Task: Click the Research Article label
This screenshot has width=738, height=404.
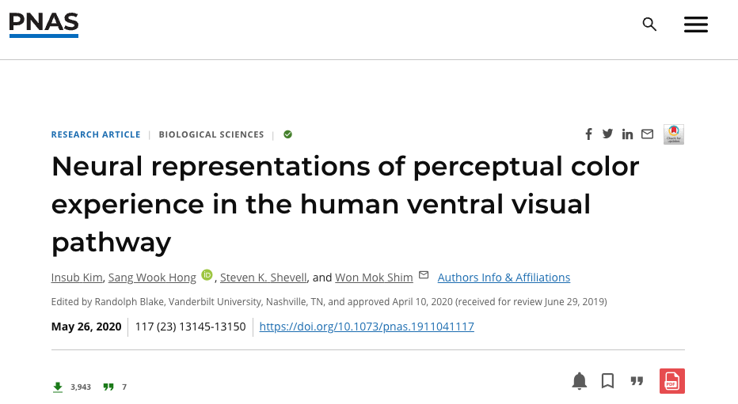Action: coord(96,134)
